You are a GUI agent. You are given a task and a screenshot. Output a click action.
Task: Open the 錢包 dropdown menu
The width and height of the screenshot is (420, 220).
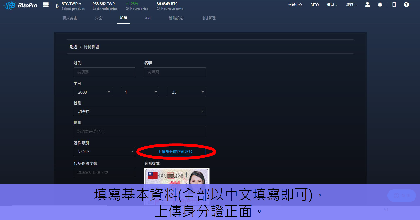[x=351, y=5]
